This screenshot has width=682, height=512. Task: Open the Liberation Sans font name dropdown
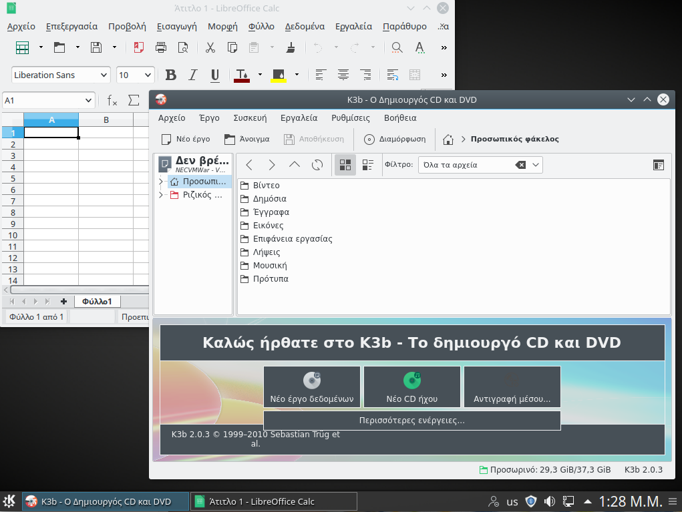(x=104, y=75)
